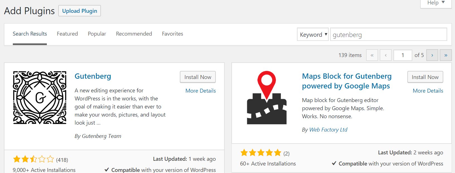Click 'Last Updated: 1 week ago' text

coord(184,159)
